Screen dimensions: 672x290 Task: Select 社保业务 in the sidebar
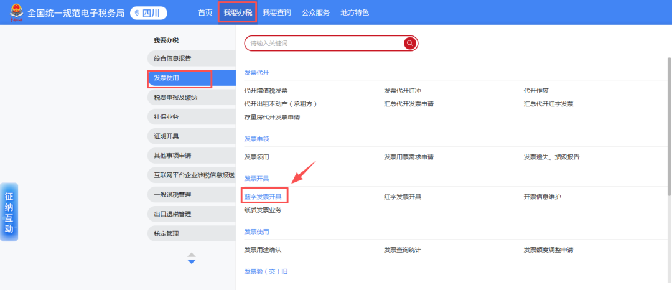click(192, 116)
